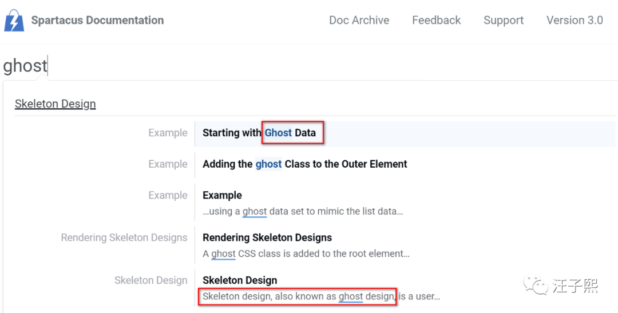Choose the bold "Example" result title

(x=222, y=196)
